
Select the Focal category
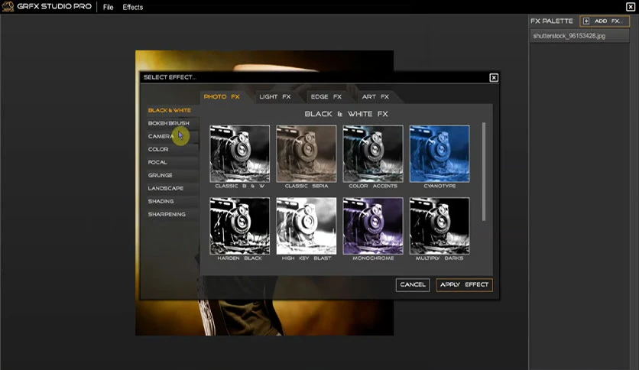click(157, 162)
